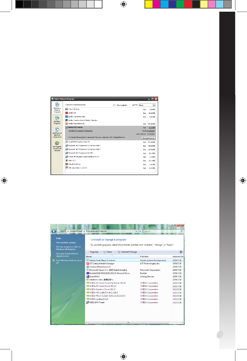247x361 pixels.
Task: Select the ASUS GPU Tweak icon in Vista list
Action: tap(88, 302)
